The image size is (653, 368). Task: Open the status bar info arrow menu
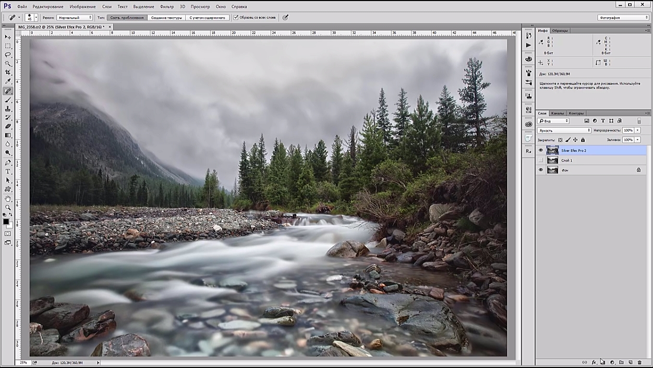(x=98, y=363)
